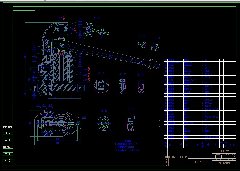Select part balloon number 3
The height and width of the screenshot is (171, 240).
tap(80, 62)
